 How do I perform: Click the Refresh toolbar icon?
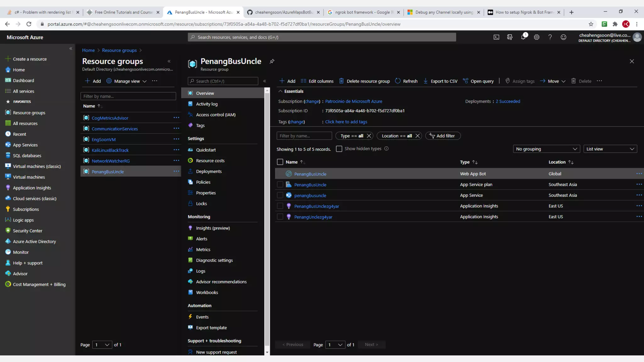pos(398,81)
